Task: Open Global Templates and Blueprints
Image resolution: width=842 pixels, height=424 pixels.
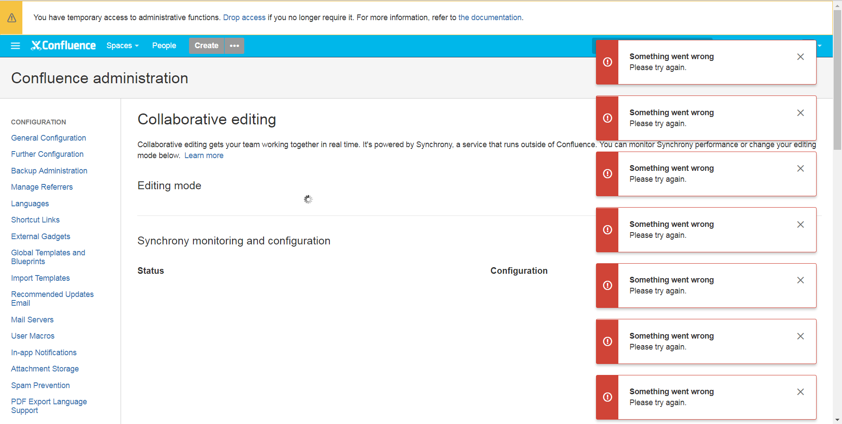Action: click(x=48, y=257)
